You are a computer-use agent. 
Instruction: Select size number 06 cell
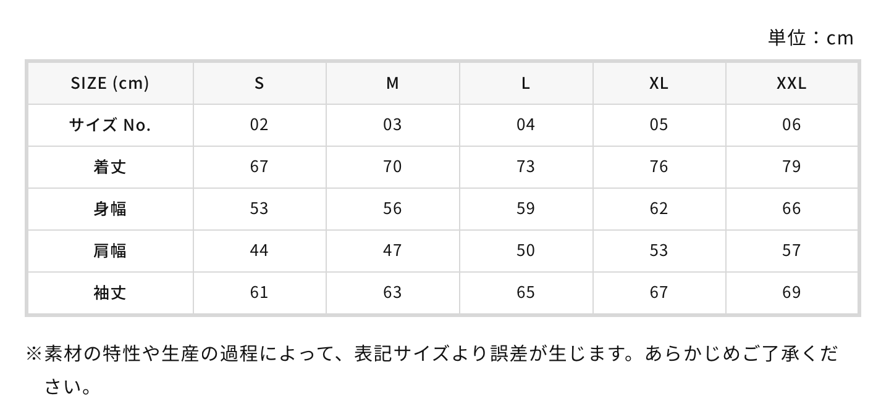point(791,125)
